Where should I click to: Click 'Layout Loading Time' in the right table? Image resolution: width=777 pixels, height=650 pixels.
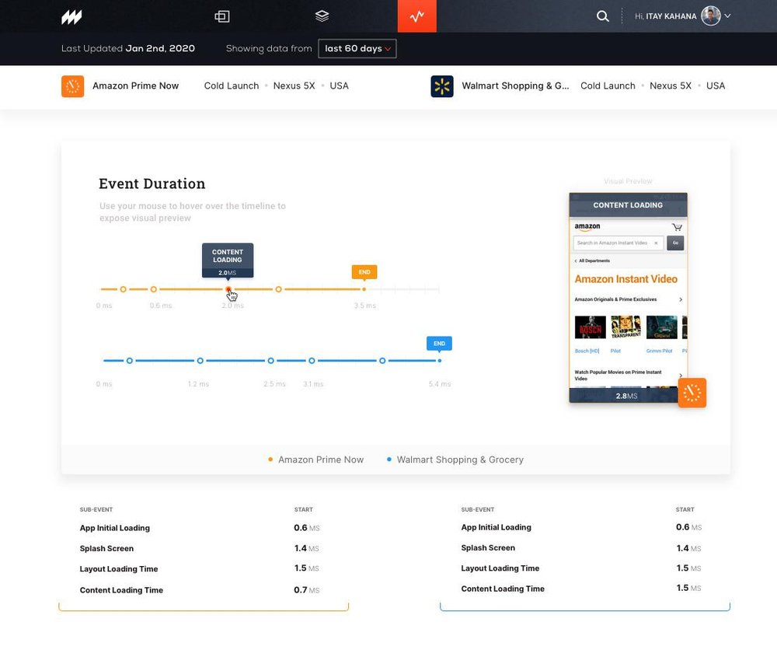500,568
